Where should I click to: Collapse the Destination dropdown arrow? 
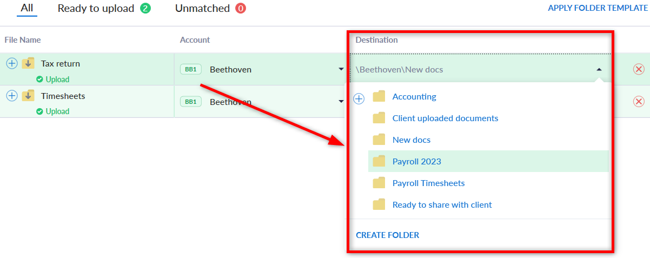pyautogui.click(x=599, y=69)
